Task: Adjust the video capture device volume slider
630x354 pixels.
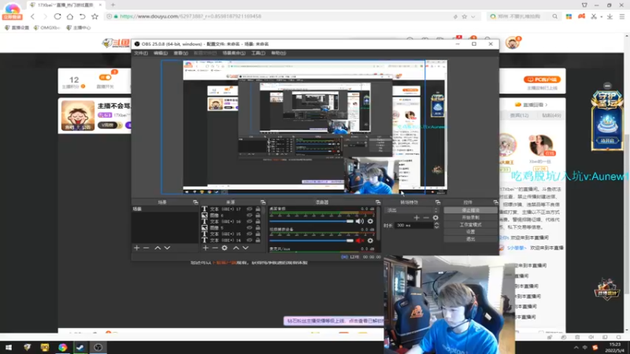Action: [311, 241]
